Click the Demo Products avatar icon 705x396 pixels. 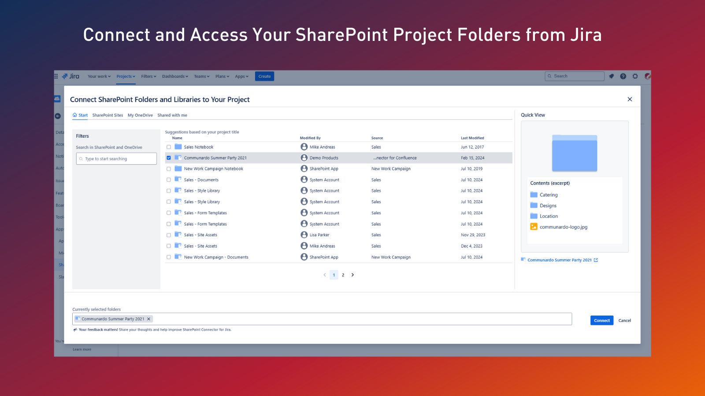tap(304, 158)
